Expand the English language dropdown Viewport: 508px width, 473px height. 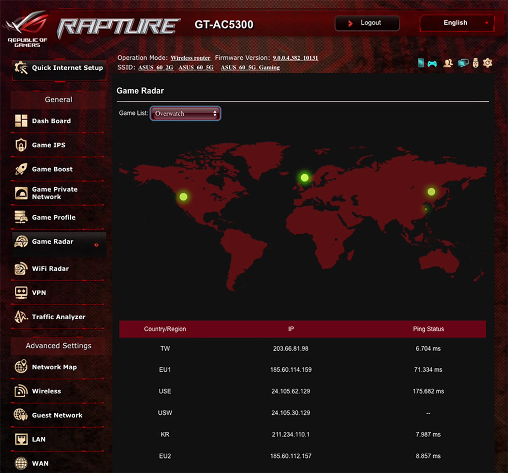tap(457, 23)
